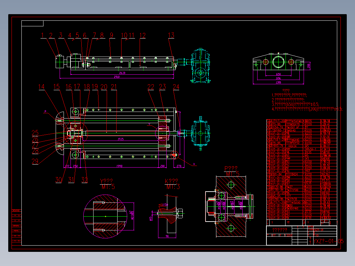Click the 2910 overall dimension

point(117,77)
